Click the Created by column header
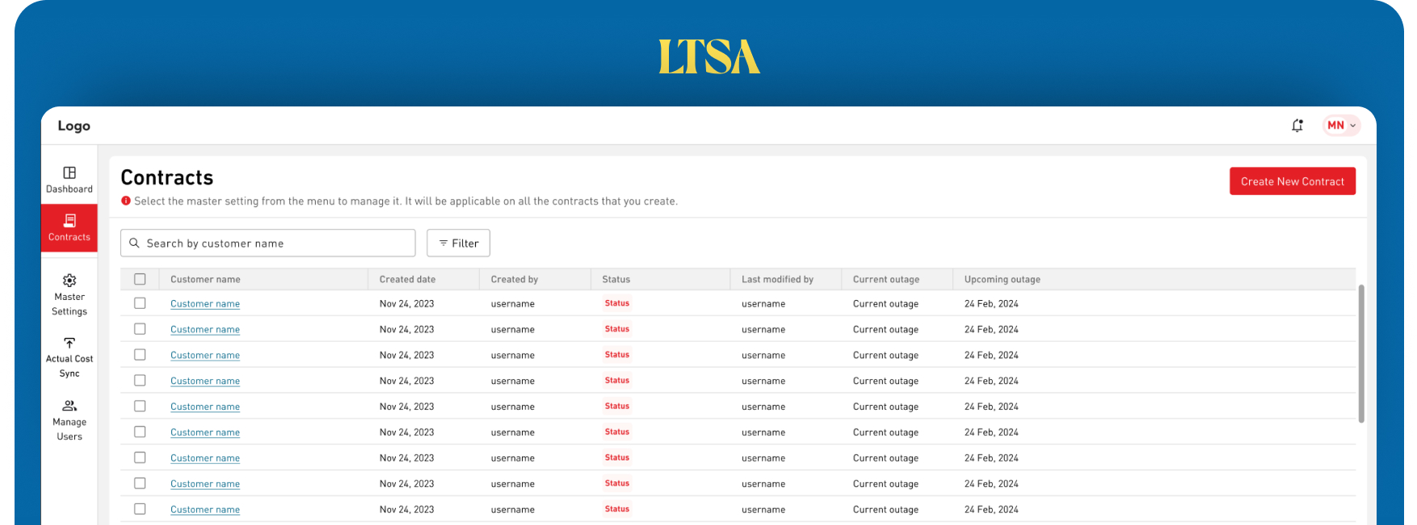This screenshot has height=525, width=1417. coord(515,279)
